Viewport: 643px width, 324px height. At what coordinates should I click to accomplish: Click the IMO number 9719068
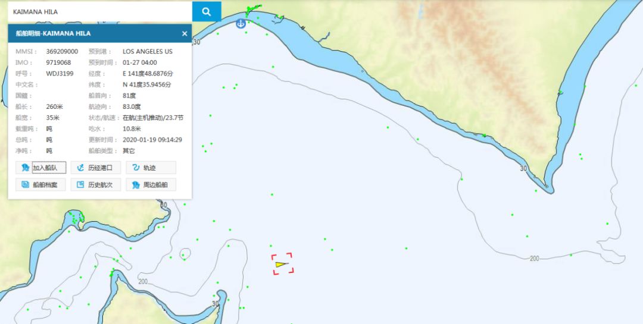58,62
